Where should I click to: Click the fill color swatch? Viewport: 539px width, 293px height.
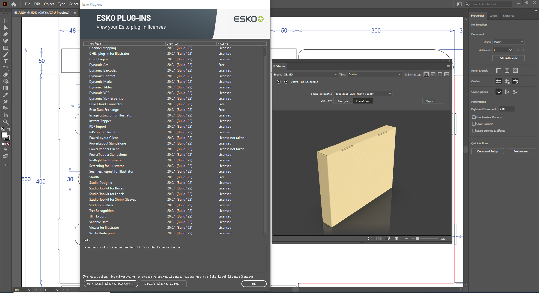(x=4, y=135)
